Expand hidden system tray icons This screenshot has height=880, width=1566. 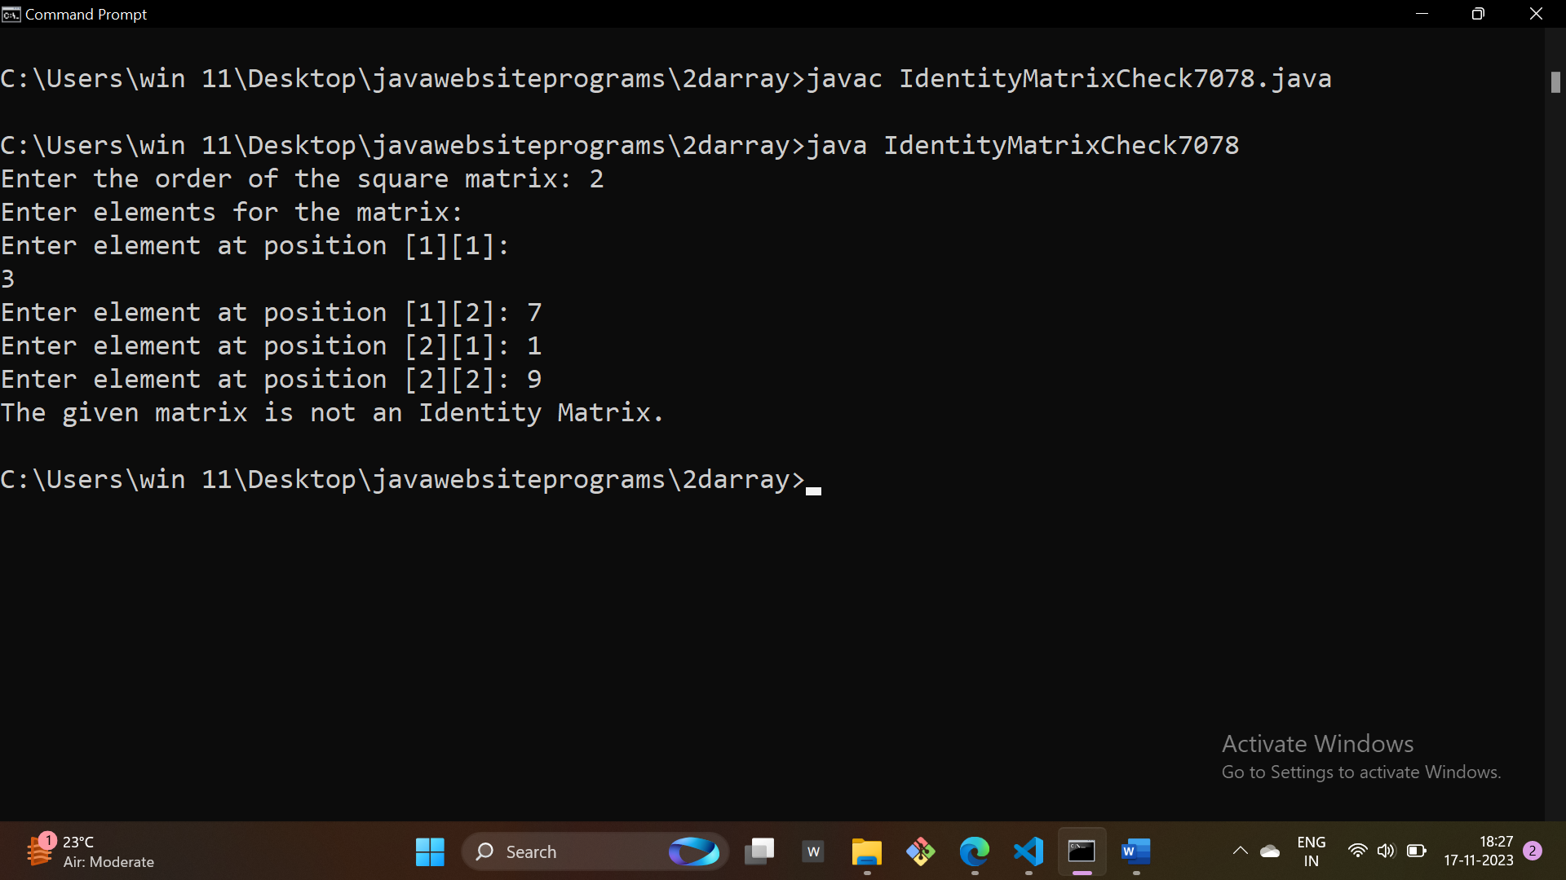pyautogui.click(x=1240, y=851)
